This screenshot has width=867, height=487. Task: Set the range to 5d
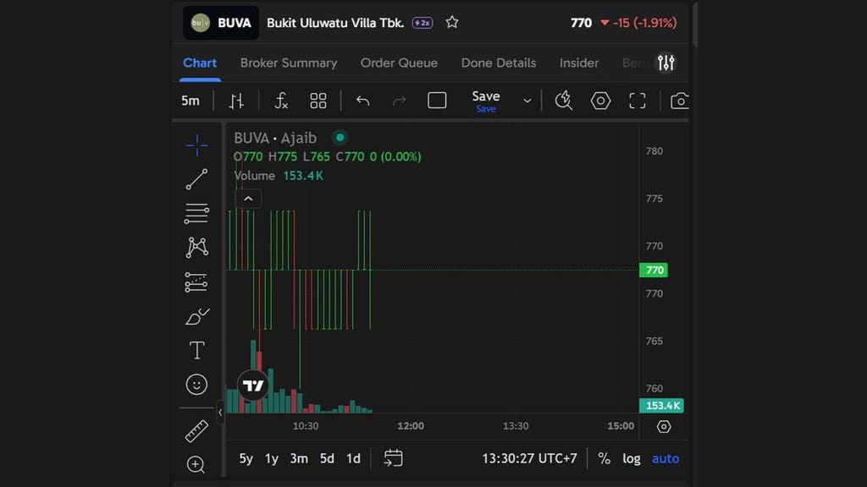click(327, 458)
